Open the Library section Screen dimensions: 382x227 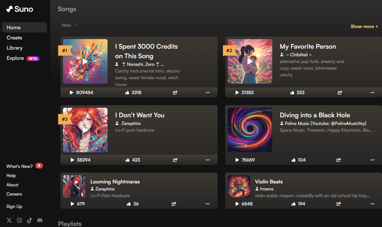15,48
